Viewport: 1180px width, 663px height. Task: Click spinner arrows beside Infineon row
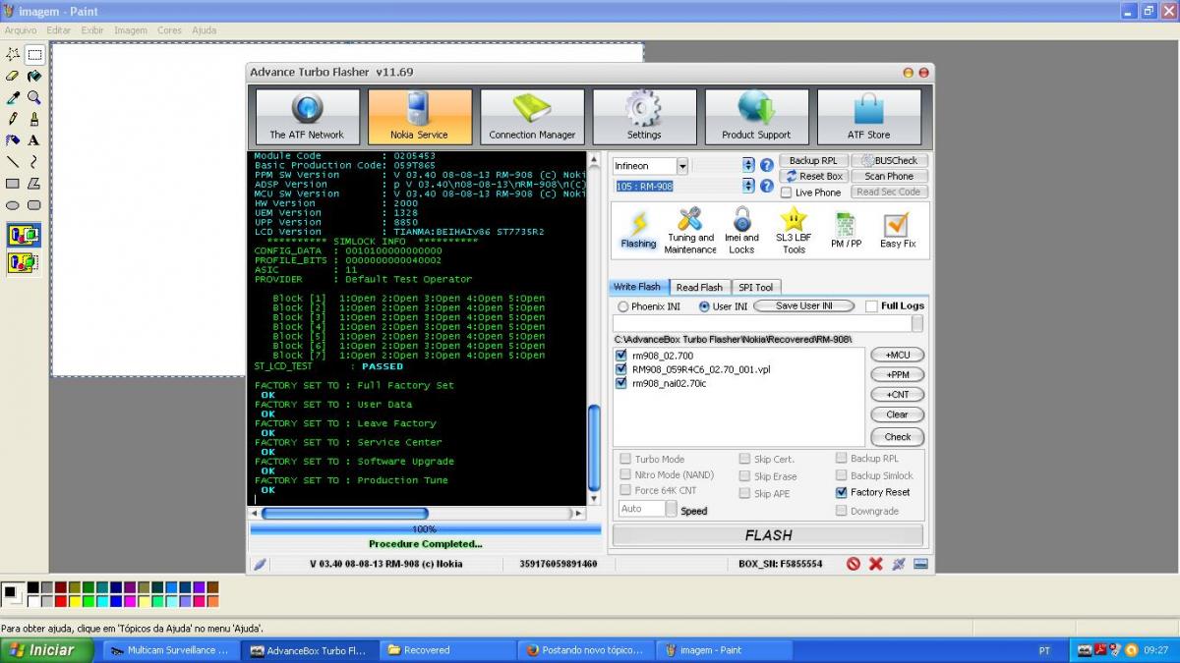tap(748, 166)
